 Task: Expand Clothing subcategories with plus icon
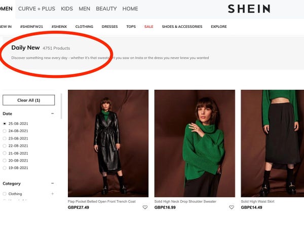tap(52, 194)
